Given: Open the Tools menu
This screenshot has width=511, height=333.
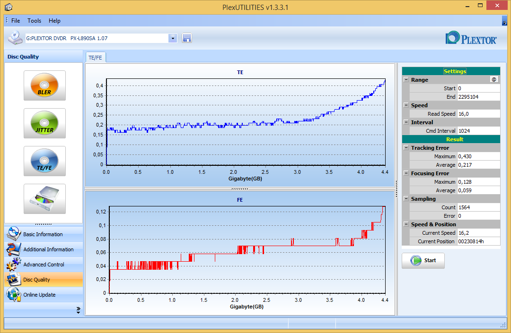Looking at the screenshot, I should click(x=34, y=20).
